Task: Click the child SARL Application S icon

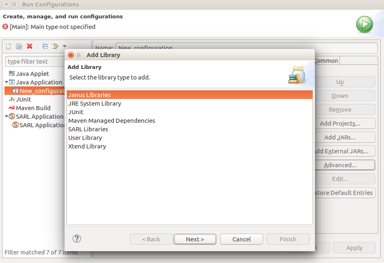Action: tap(16, 125)
